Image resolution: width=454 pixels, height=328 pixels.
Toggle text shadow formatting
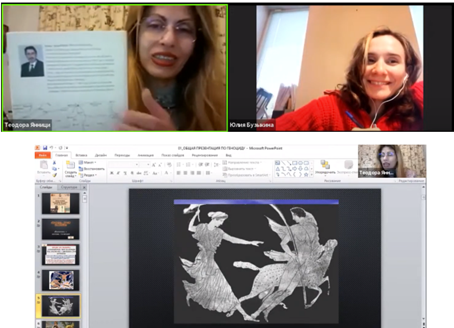132,173
